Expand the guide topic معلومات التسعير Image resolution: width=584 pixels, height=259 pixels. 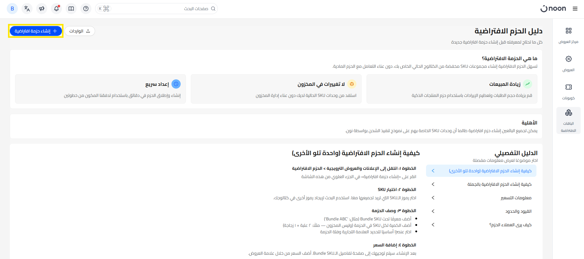(481, 198)
